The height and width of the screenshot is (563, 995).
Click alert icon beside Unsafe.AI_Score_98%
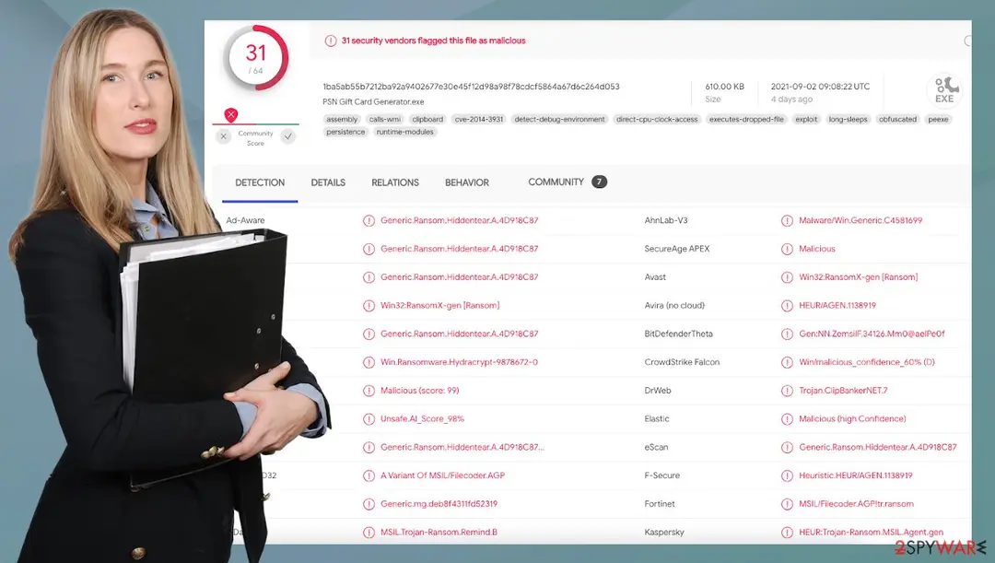369,419
